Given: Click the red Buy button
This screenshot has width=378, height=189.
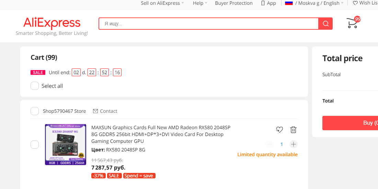Looking at the screenshot, I should 350,123.
